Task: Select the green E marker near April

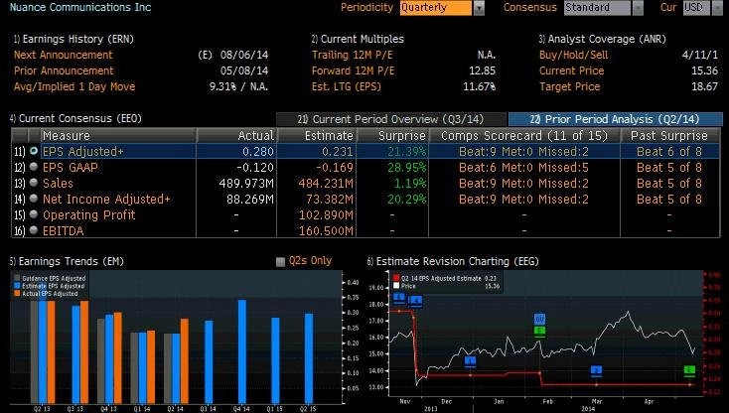Action: (689, 370)
